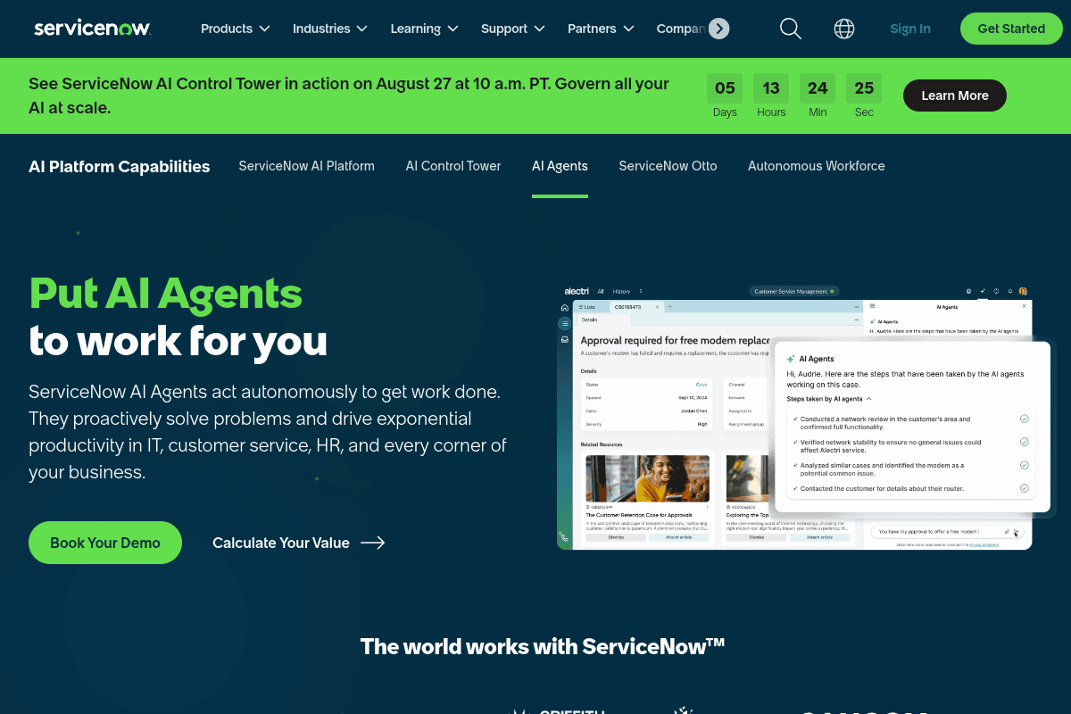The height and width of the screenshot is (714, 1071).
Task: Click the AI Platform Capabilities heading link
Action: coord(120,167)
